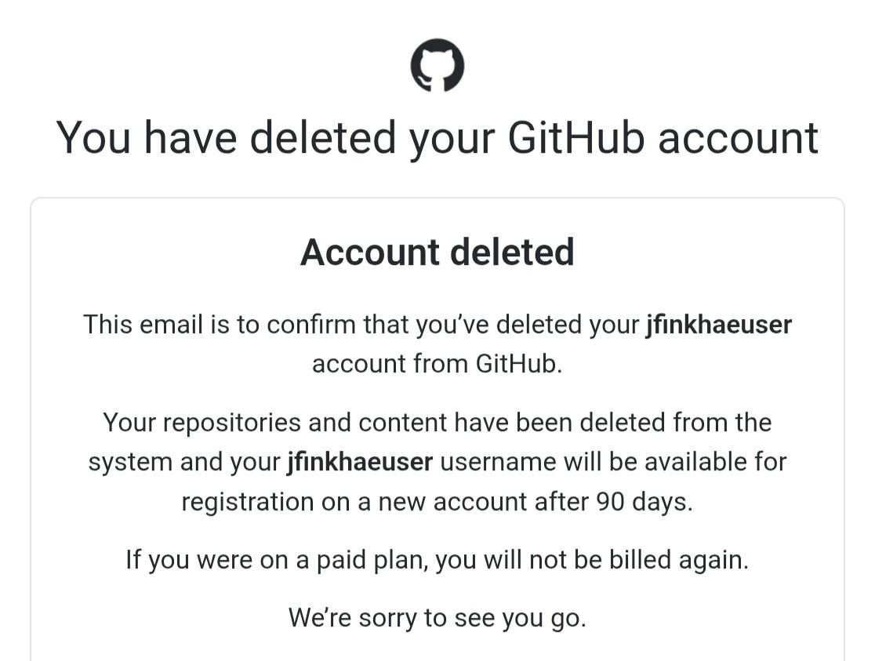Click the '90 days' text
Image resolution: width=875 pixels, height=661 pixels.
click(643, 502)
